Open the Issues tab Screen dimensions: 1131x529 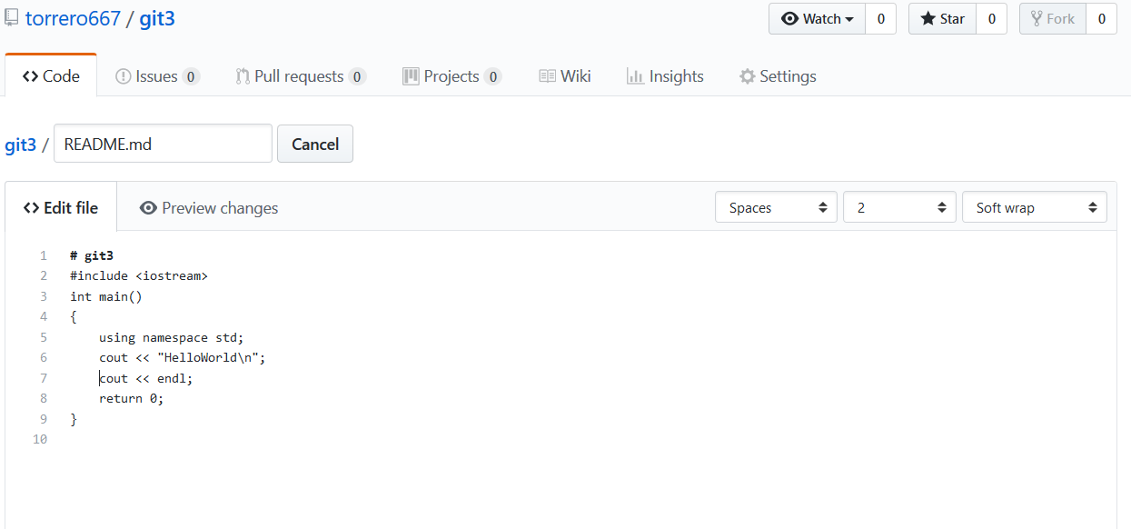coord(157,76)
